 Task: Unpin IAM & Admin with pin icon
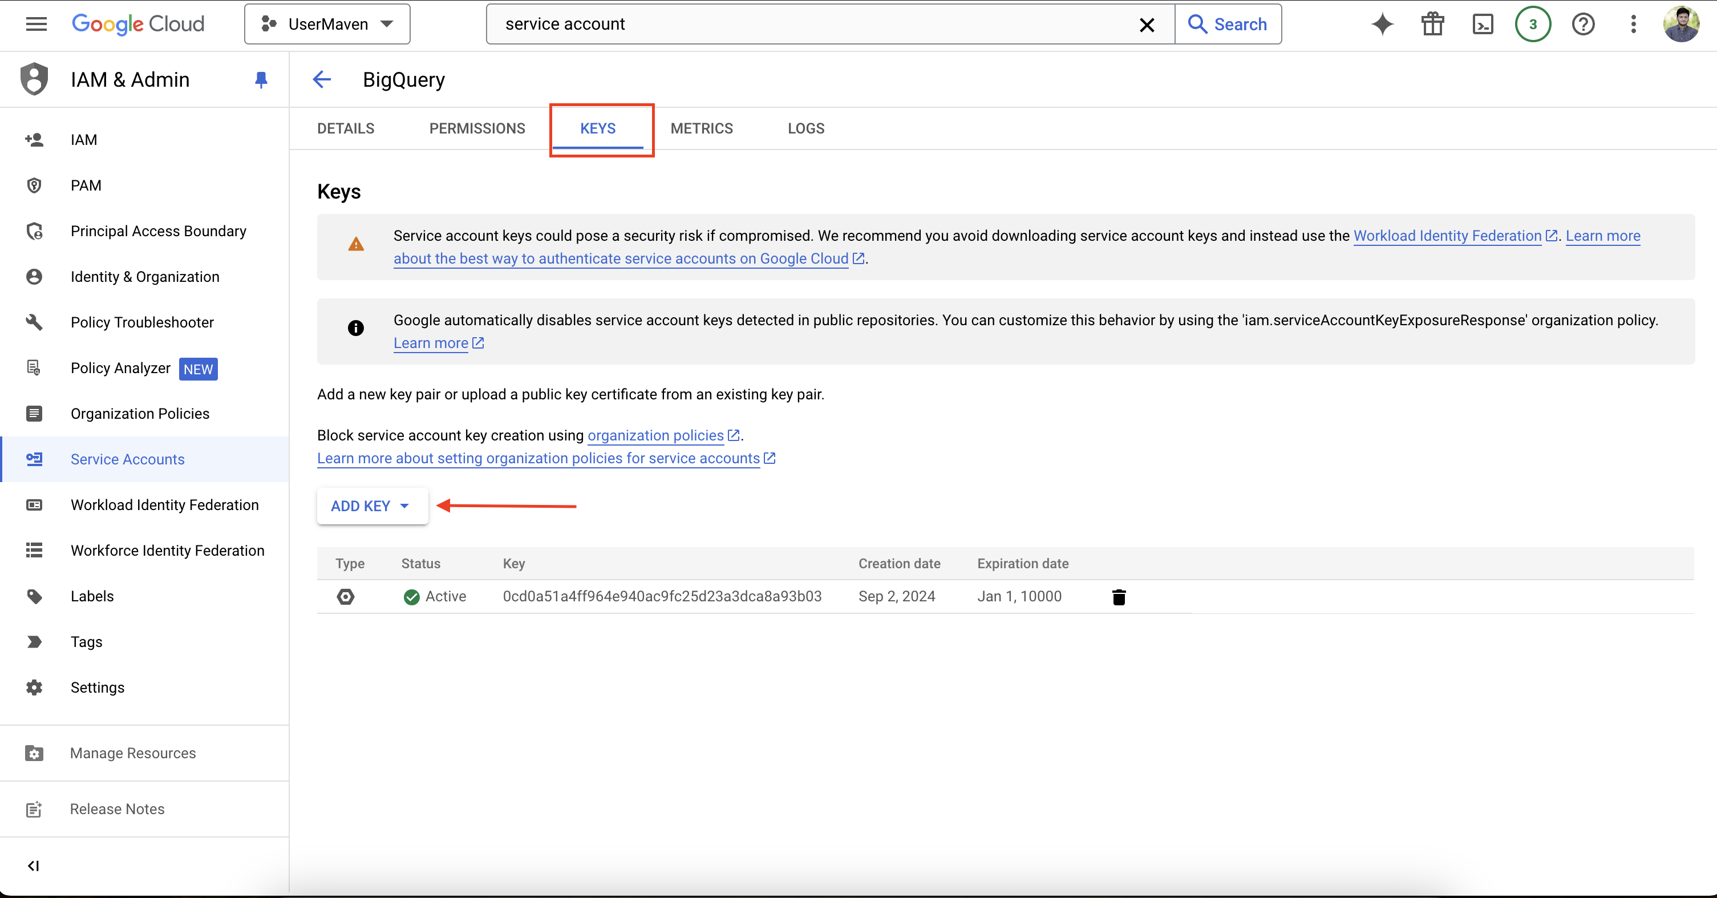tap(261, 80)
